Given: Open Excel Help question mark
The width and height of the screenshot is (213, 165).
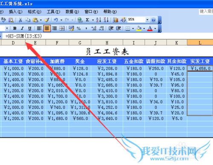Looking at the screenshot, I should (153, 20).
